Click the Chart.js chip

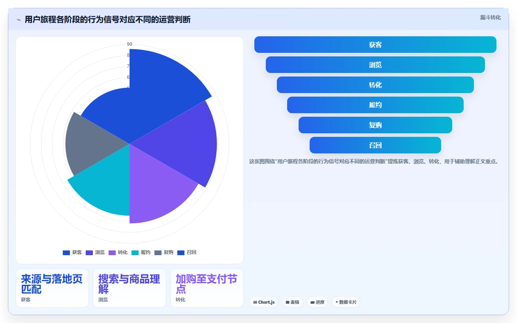(264, 302)
